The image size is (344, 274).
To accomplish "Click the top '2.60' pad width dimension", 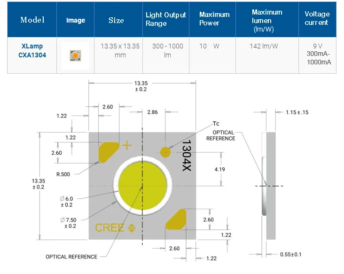I will 108,107.
